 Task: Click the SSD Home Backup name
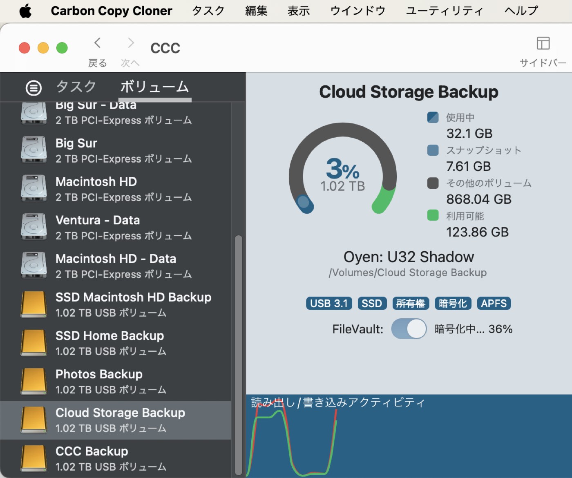110,336
